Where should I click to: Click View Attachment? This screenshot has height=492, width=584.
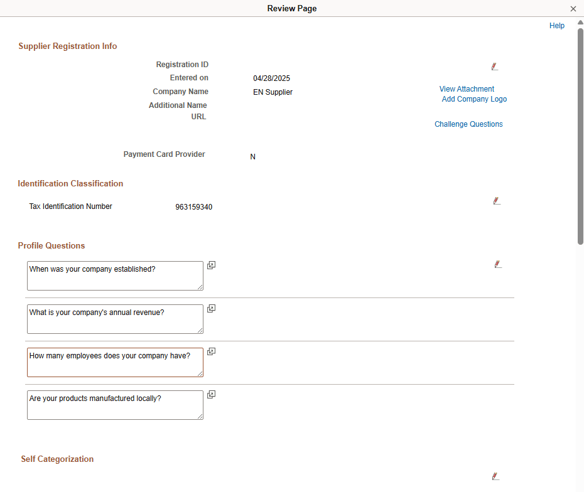coord(467,88)
